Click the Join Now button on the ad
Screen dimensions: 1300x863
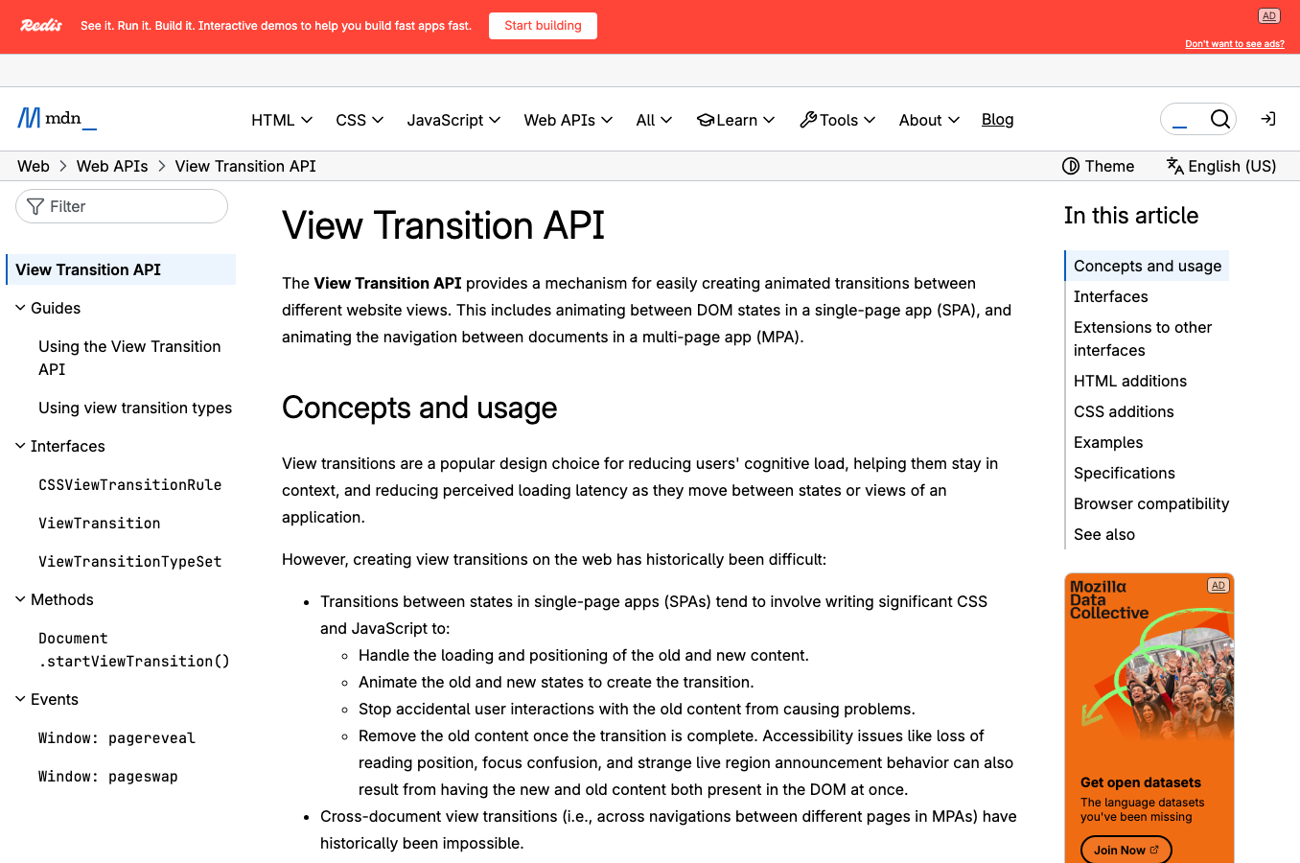tap(1125, 850)
